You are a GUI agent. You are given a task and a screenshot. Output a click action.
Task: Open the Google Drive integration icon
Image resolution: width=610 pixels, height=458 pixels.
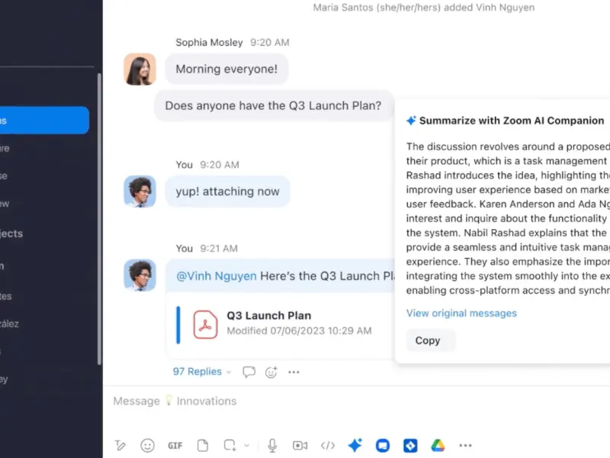point(438,445)
